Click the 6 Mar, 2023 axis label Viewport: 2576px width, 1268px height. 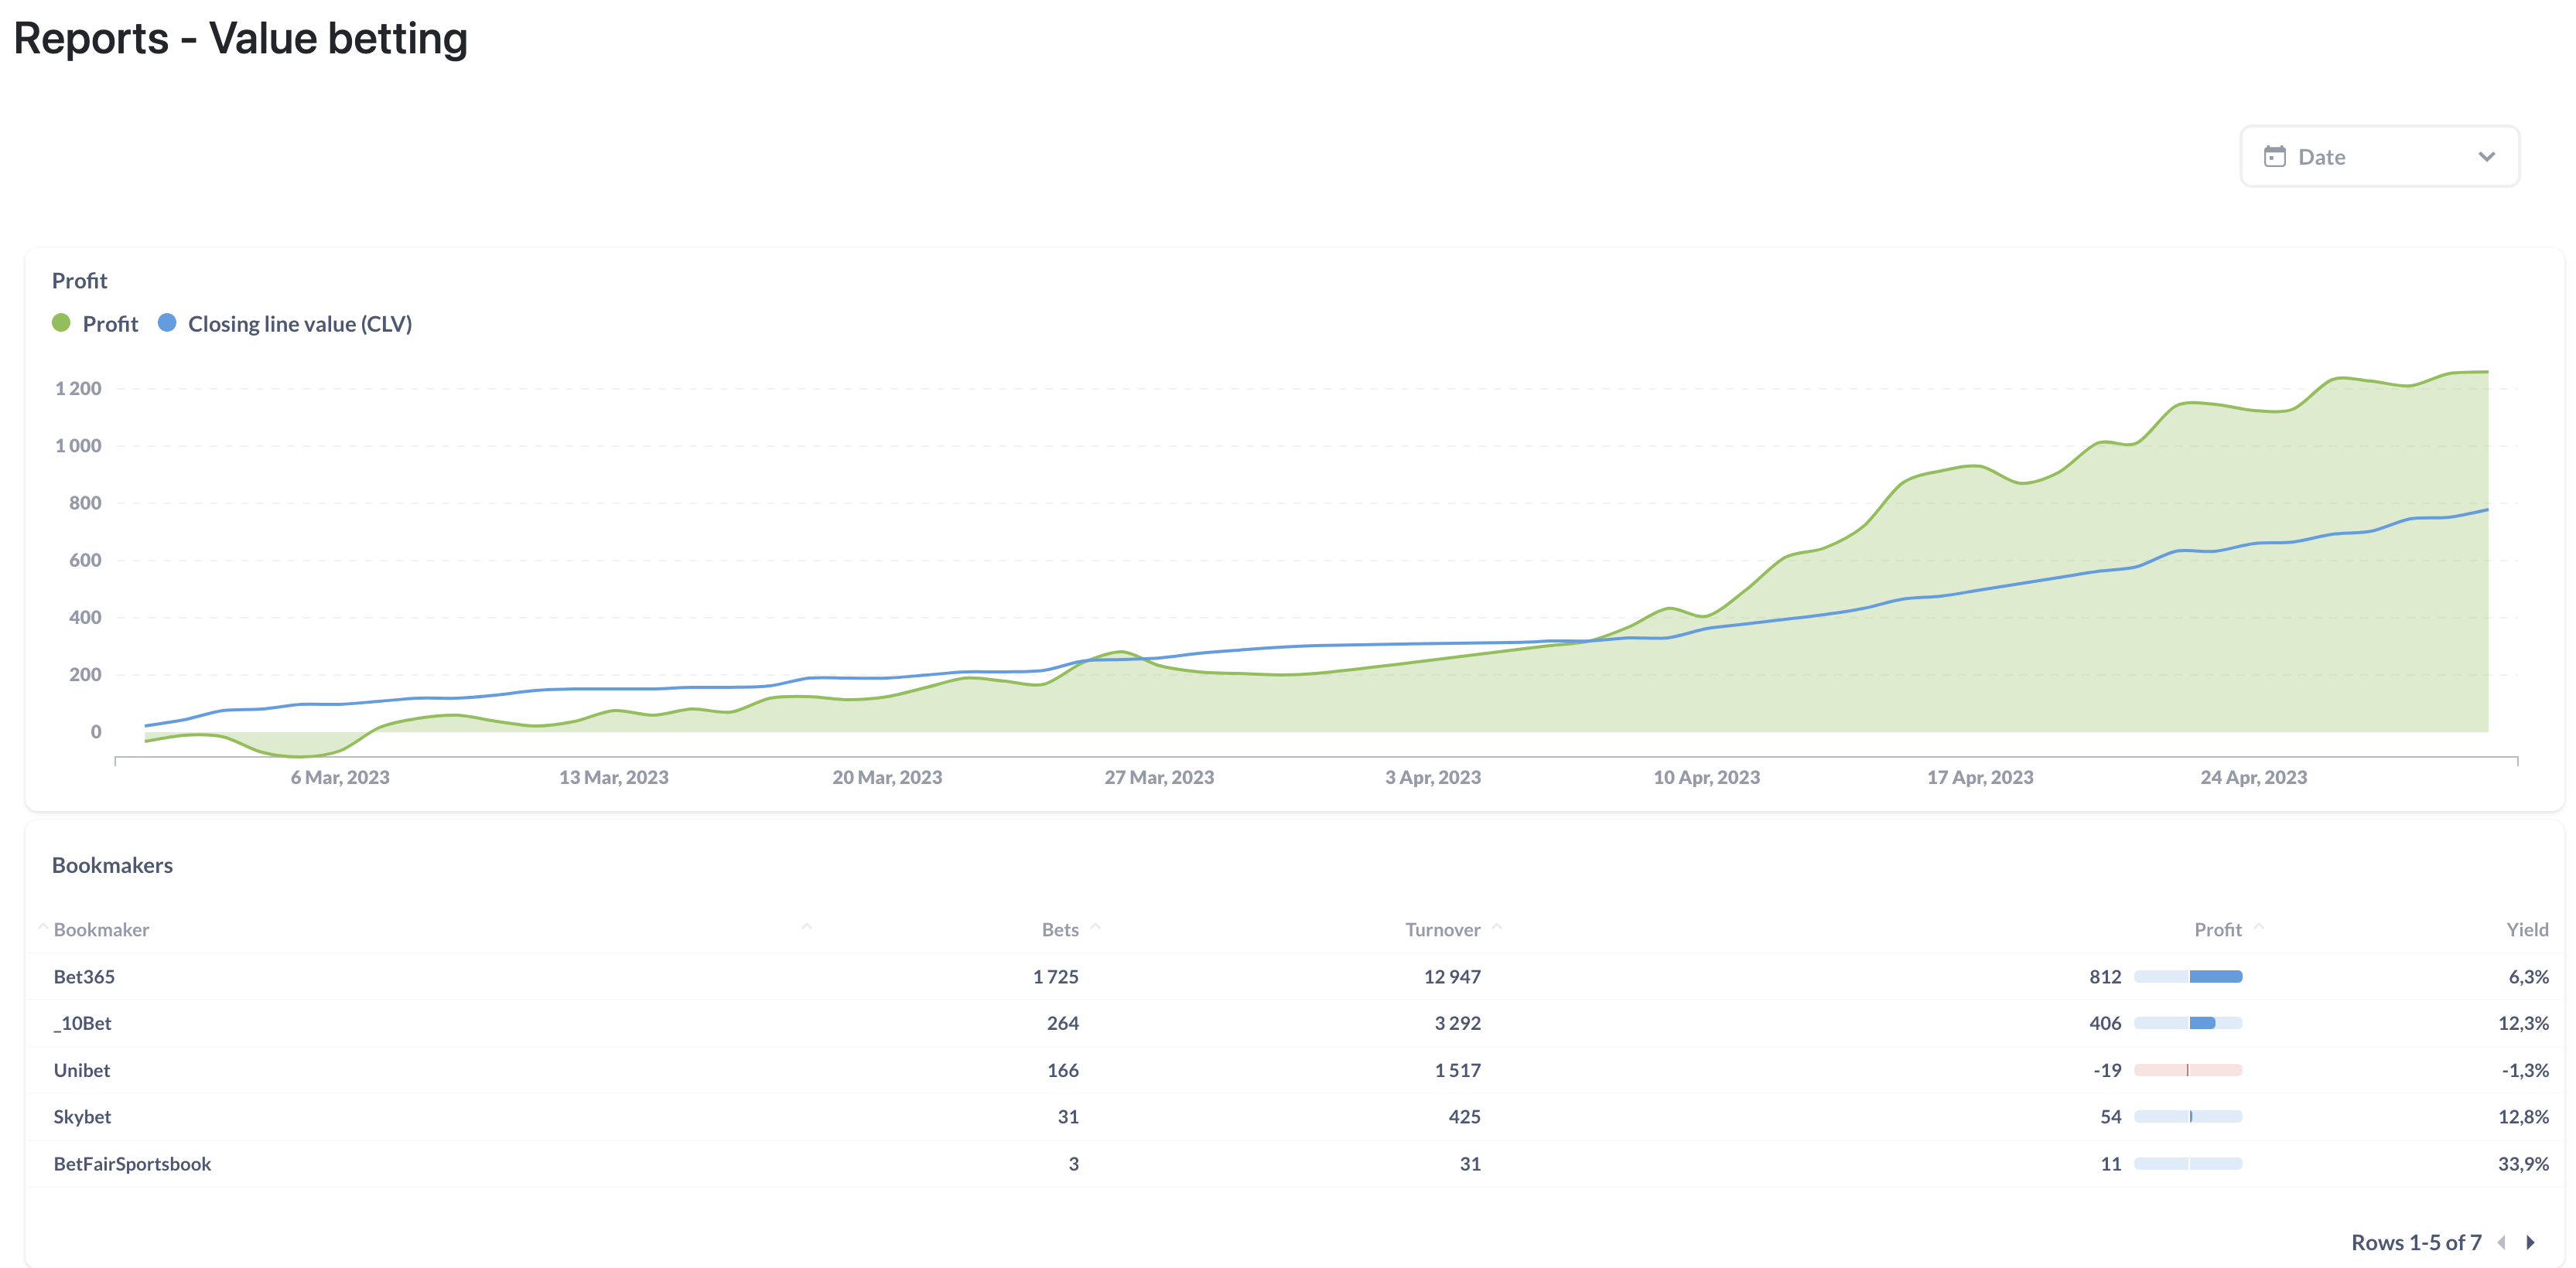(x=340, y=777)
